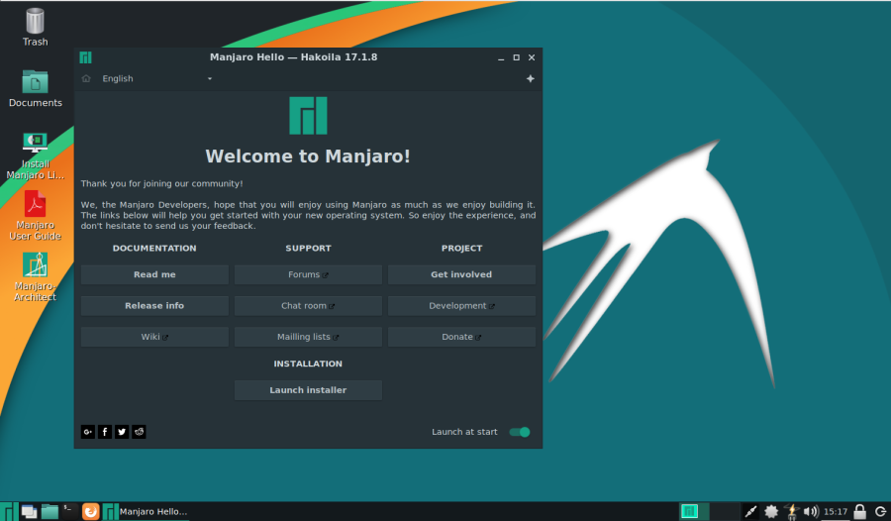Viewport: 891px width, 521px height.
Task: Click the Manjaro logo in the title bar
Action: 86,57
